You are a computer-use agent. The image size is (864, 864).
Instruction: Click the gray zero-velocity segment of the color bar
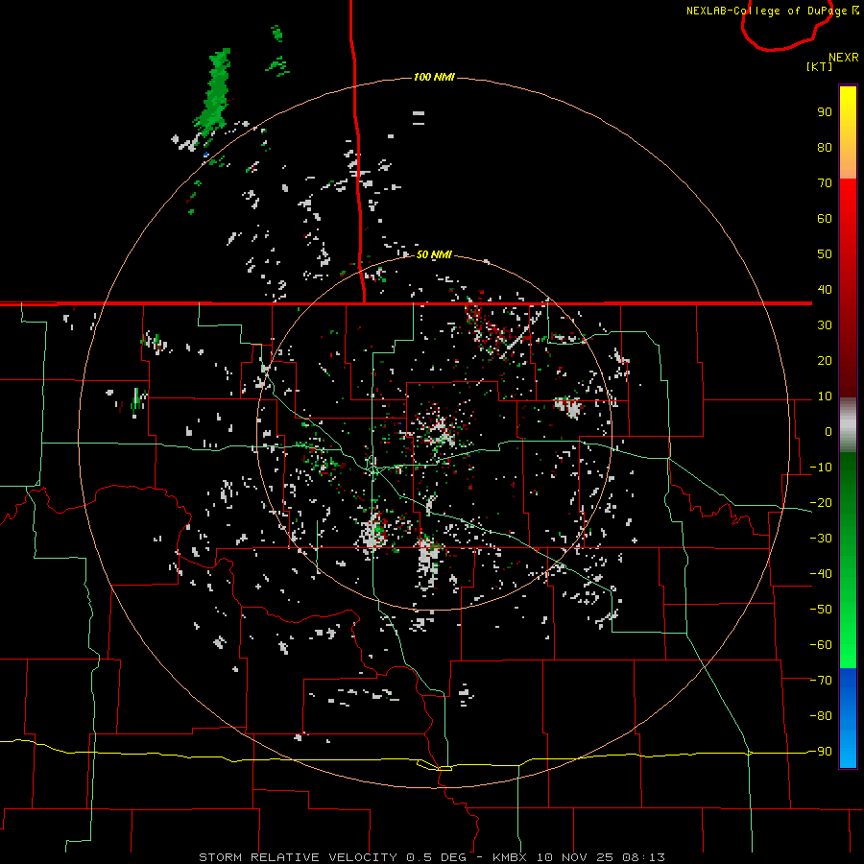click(848, 425)
